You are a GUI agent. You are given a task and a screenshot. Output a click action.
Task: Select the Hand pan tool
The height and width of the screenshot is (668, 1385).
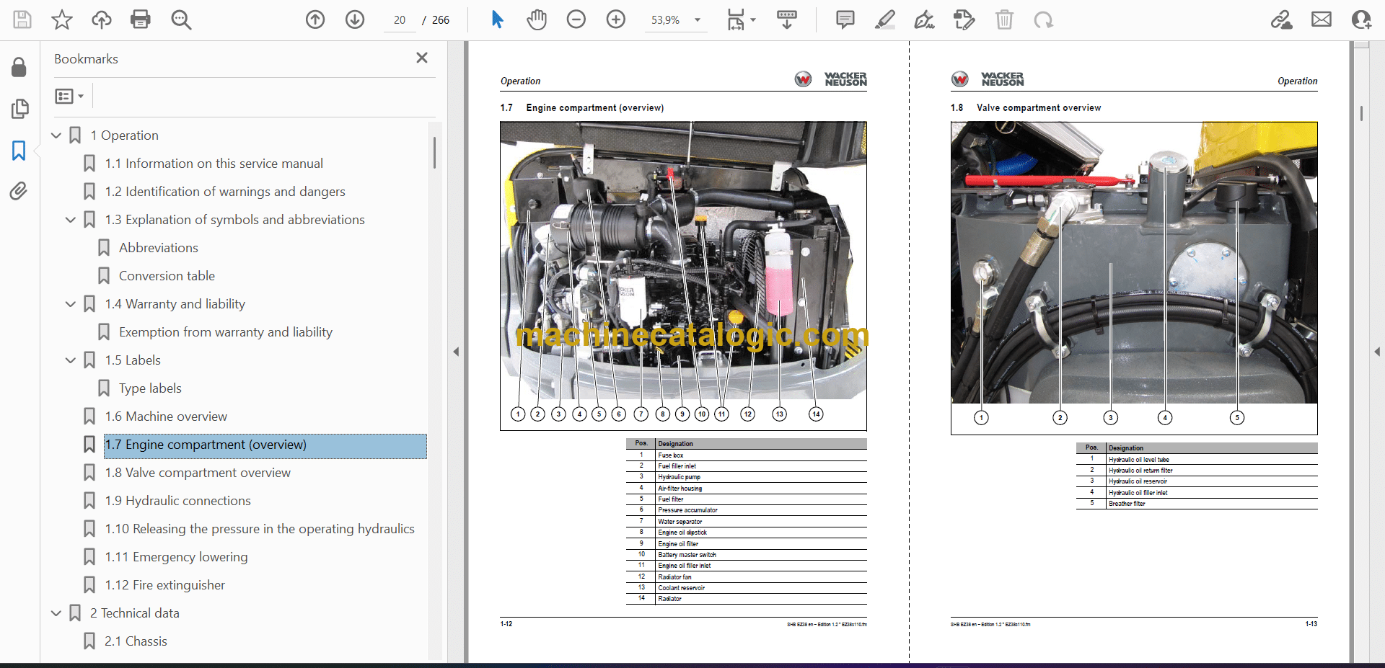[x=536, y=19]
